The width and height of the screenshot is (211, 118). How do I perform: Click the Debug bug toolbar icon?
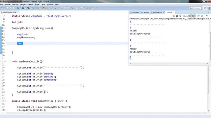18,8
